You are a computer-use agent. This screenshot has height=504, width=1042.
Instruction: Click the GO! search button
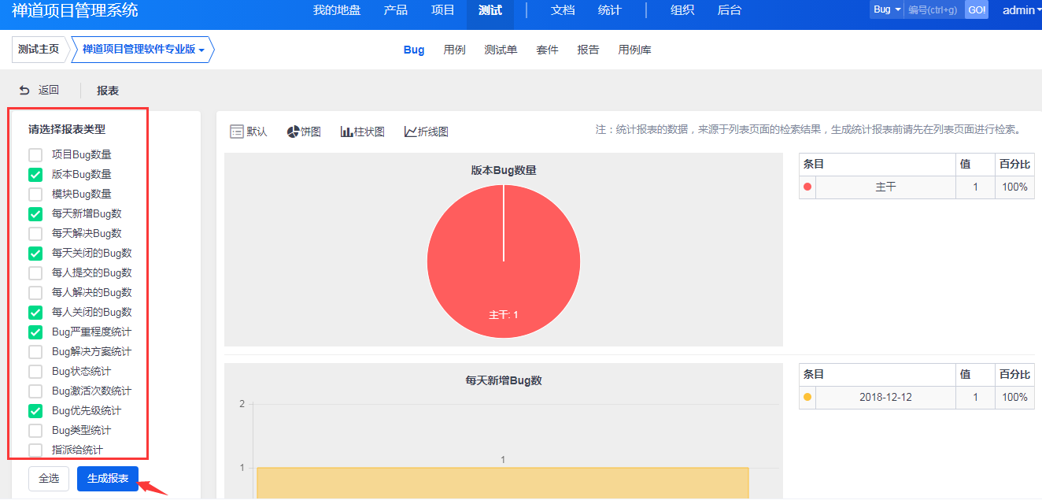(x=977, y=9)
